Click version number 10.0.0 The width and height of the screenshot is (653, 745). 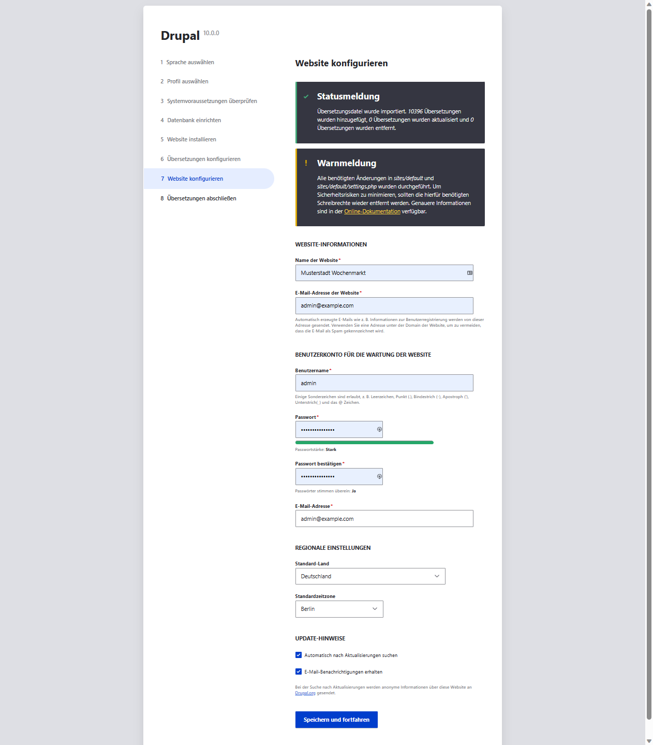click(x=211, y=33)
